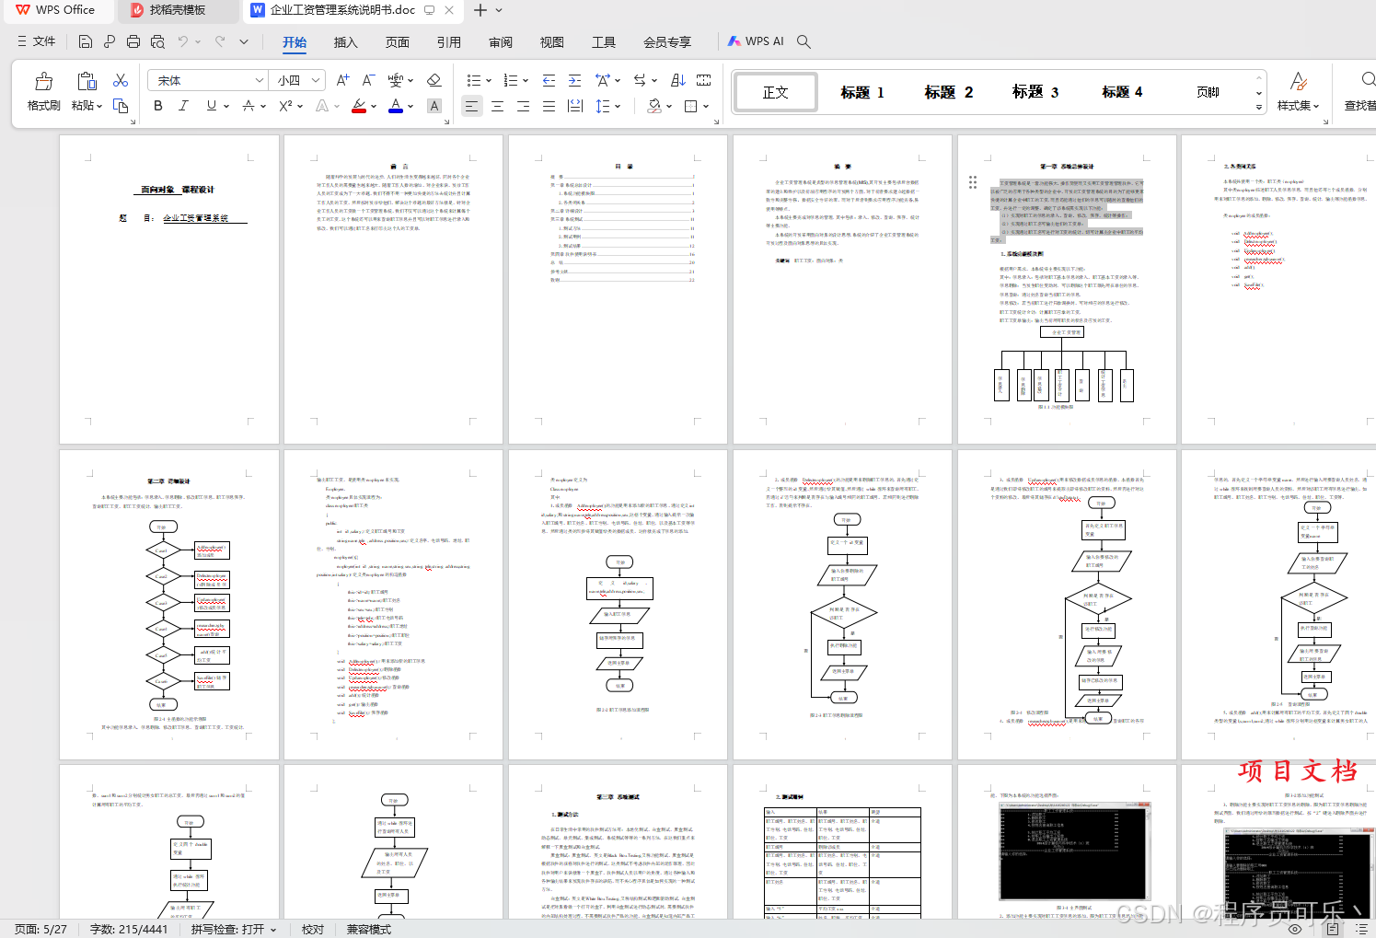
Task: Click the cover page thumbnail 面向对象课程设计
Action: click(x=169, y=289)
